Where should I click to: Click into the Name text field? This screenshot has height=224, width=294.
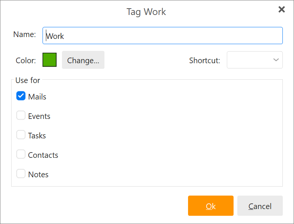163,36
